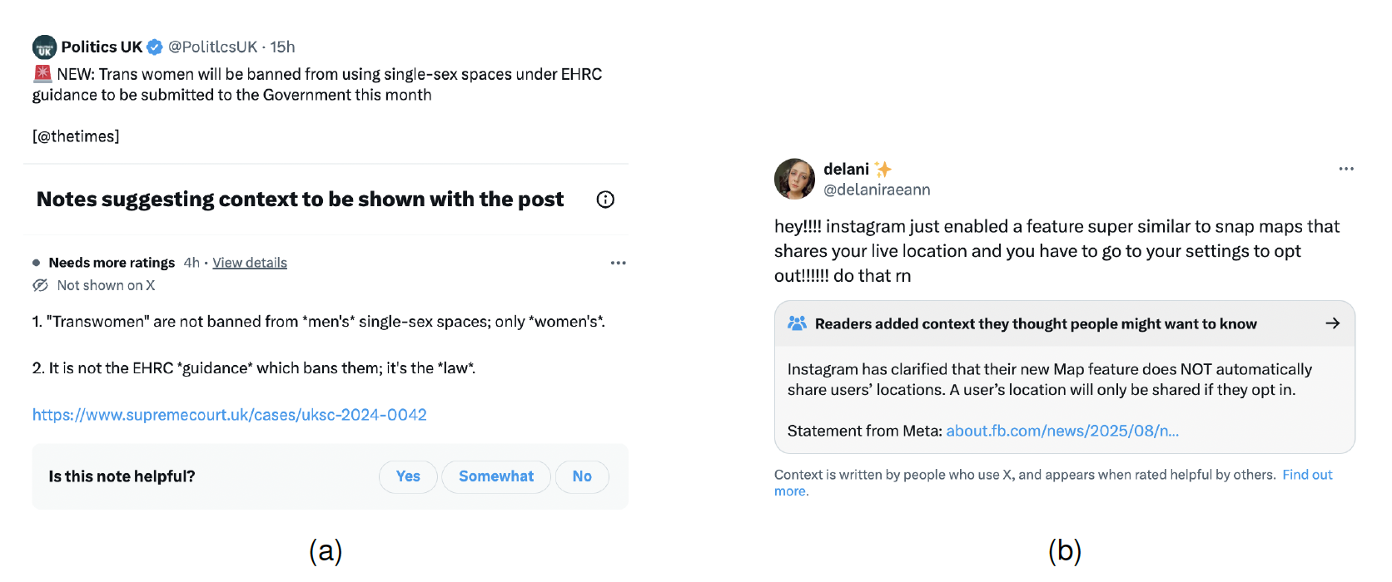The height and width of the screenshot is (582, 1392).
Task: Click the Politics UK profile avatar
Action: point(44,47)
